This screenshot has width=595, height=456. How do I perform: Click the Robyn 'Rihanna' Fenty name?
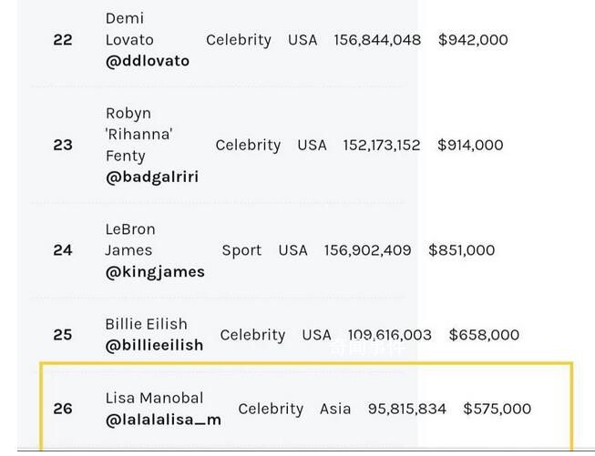click(138, 135)
